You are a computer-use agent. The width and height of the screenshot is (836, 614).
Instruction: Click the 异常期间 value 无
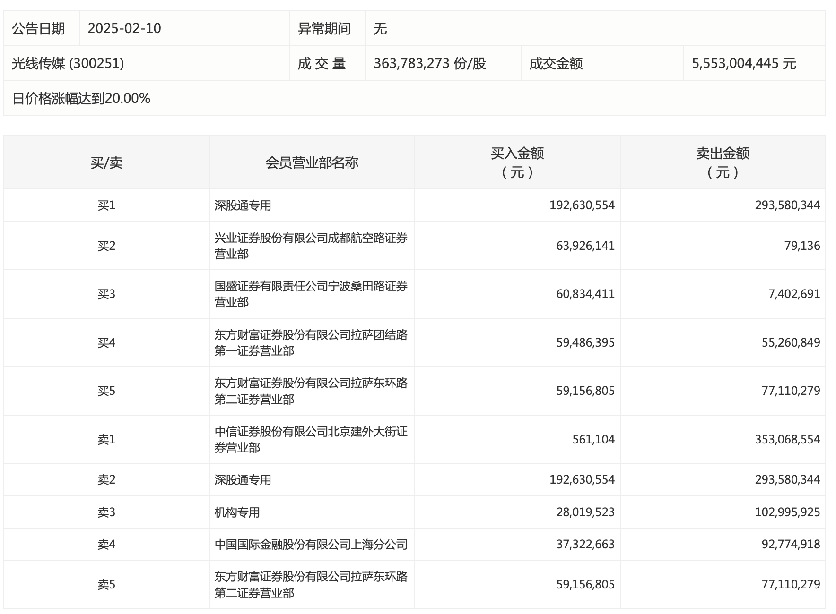(x=380, y=29)
